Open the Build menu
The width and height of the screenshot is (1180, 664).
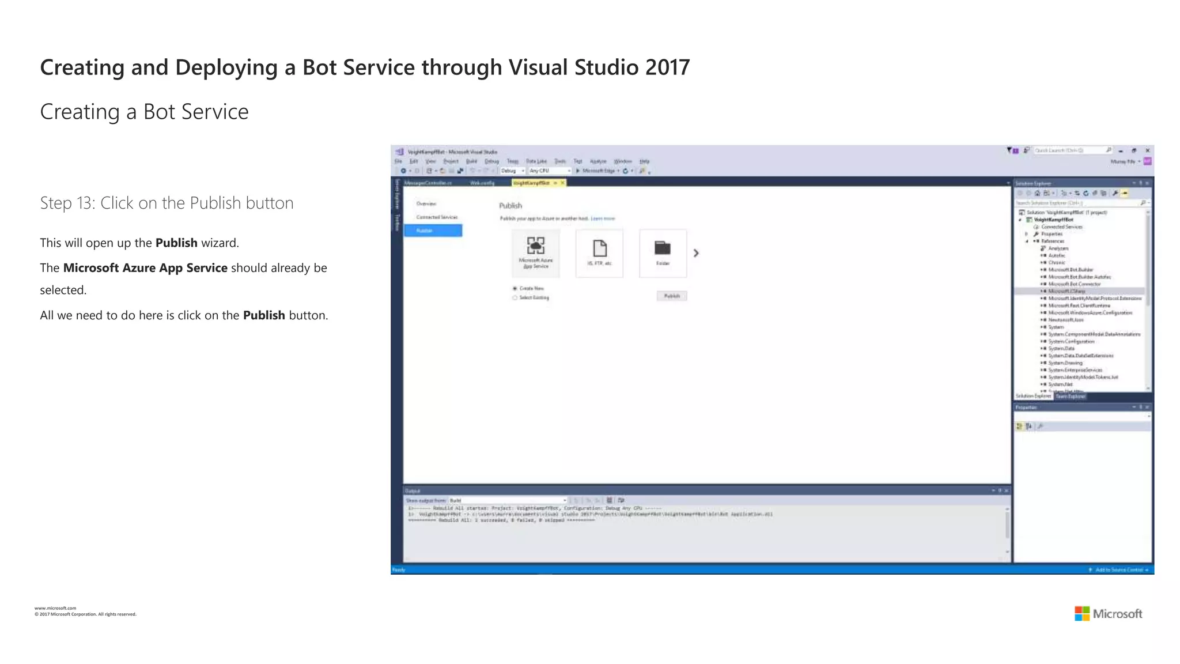(471, 161)
